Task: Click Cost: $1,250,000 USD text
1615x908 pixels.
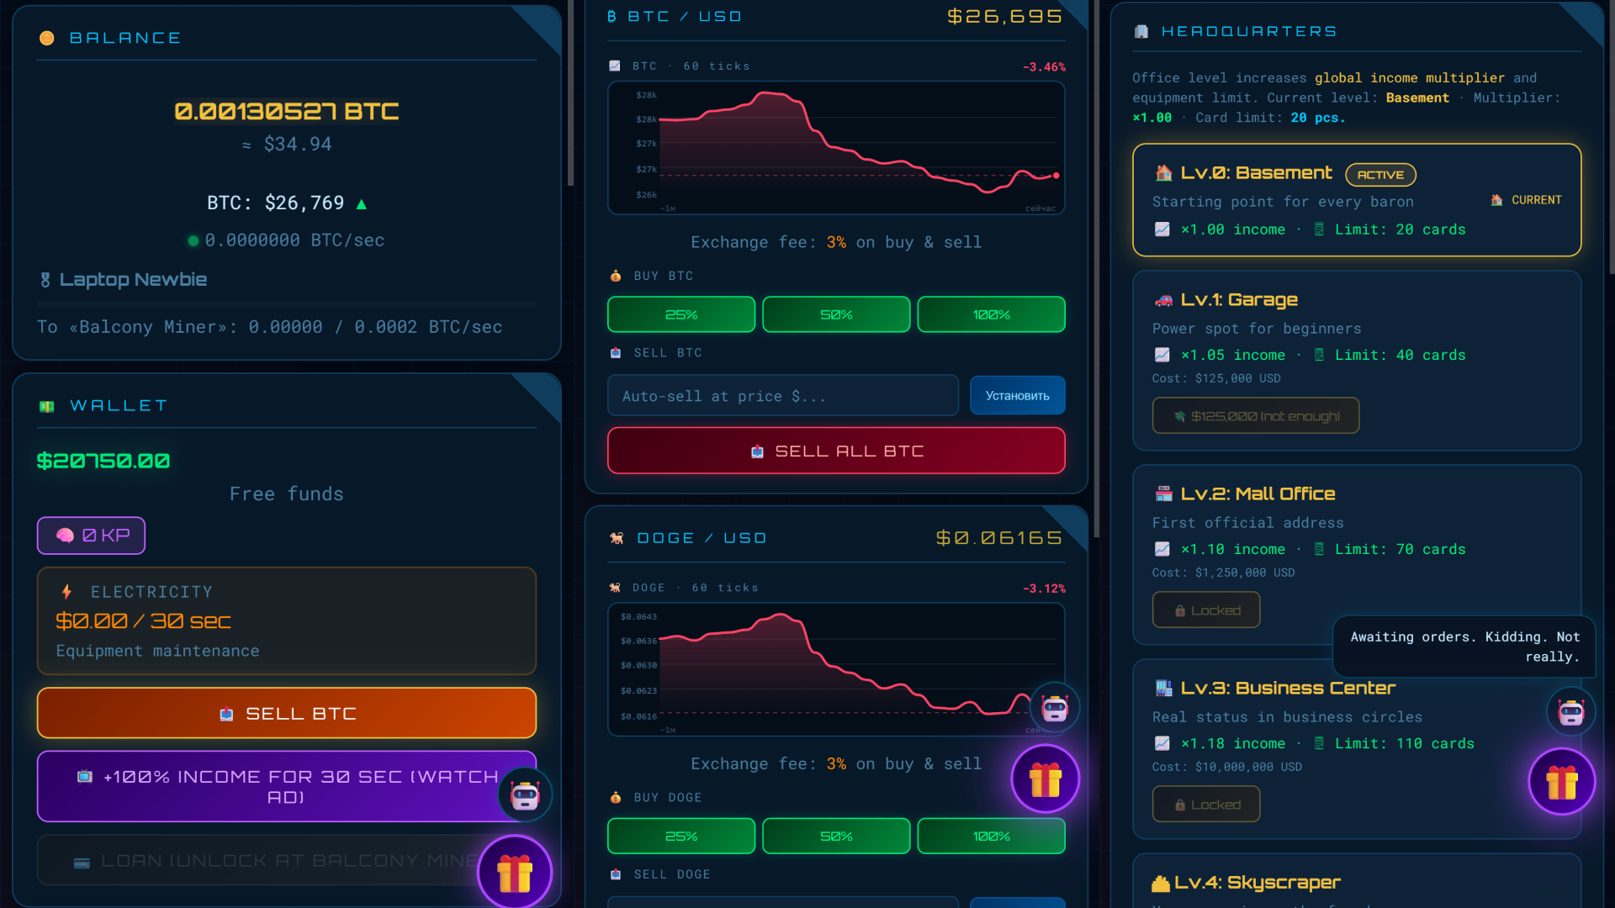Action: (x=1223, y=573)
